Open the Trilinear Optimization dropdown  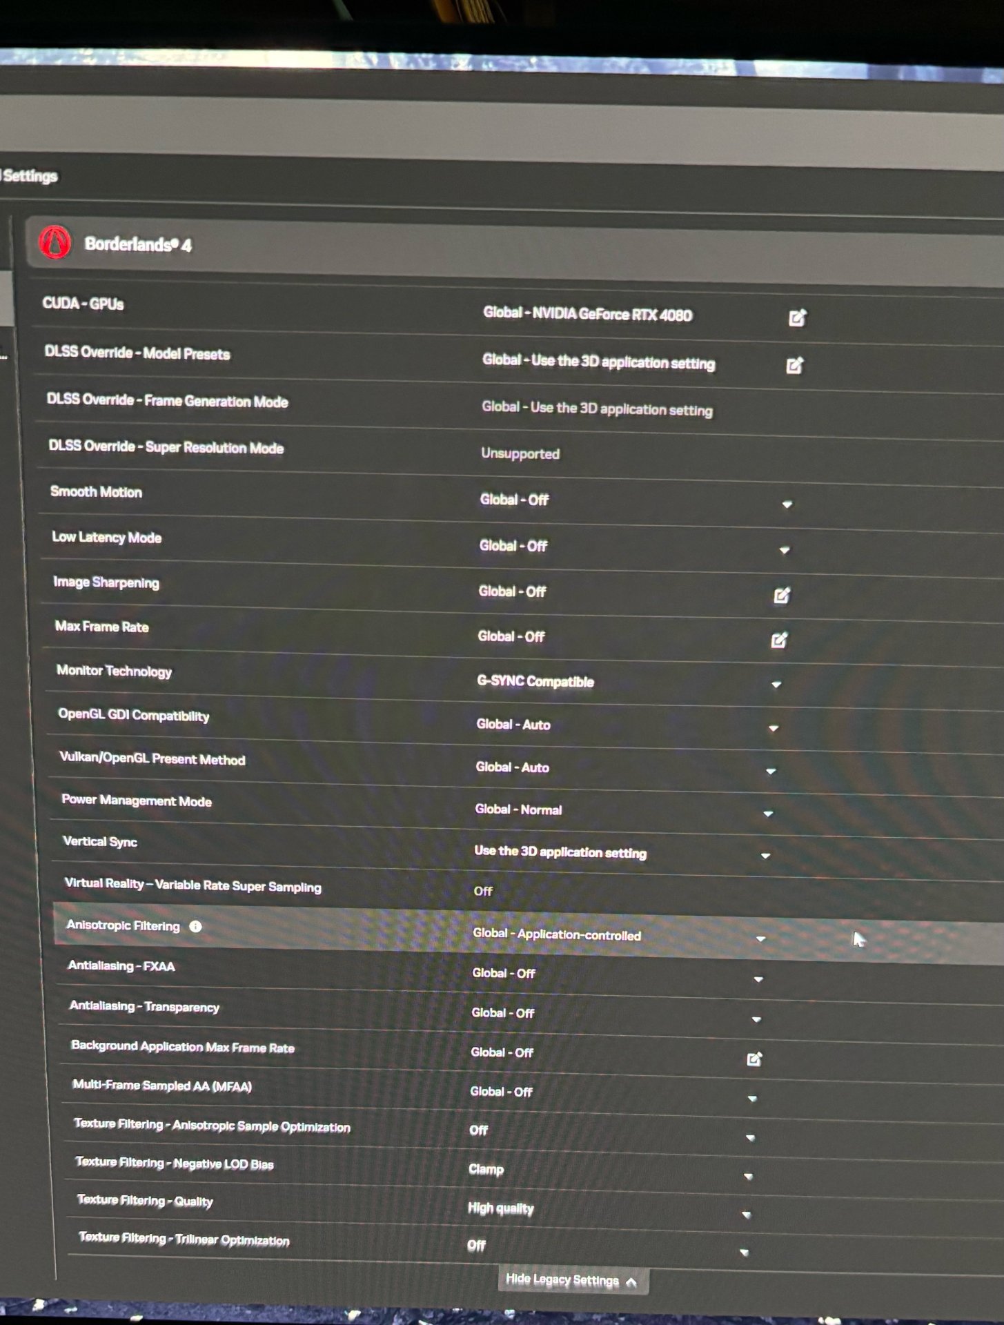coord(744,1252)
